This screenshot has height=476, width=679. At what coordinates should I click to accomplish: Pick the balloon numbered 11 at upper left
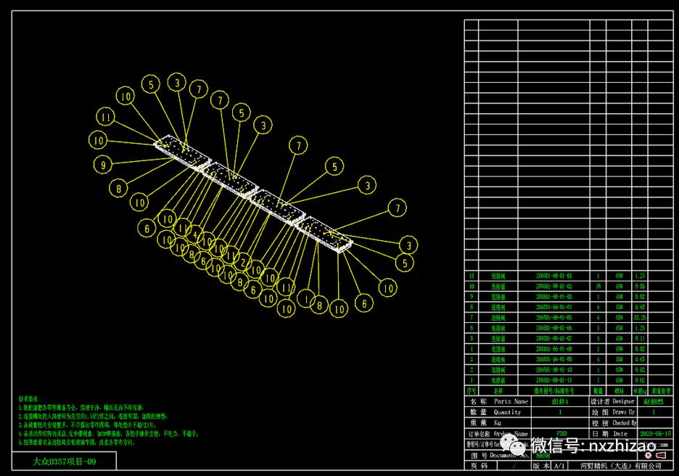(x=106, y=118)
